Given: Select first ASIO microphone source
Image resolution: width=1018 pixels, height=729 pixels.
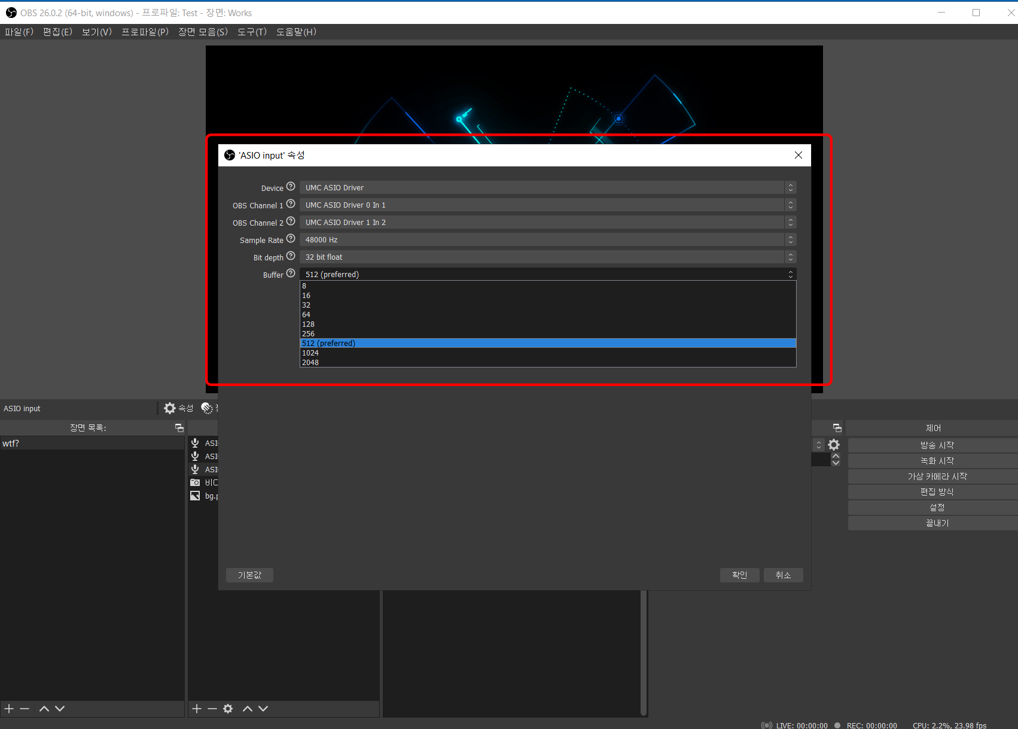Looking at the screenshot, I should [x=203, y=443].
